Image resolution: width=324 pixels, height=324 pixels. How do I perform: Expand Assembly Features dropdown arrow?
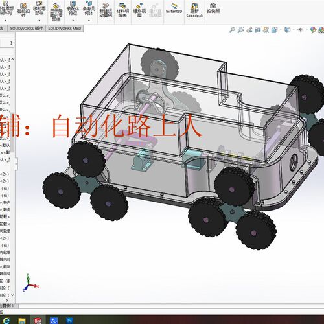73,20
